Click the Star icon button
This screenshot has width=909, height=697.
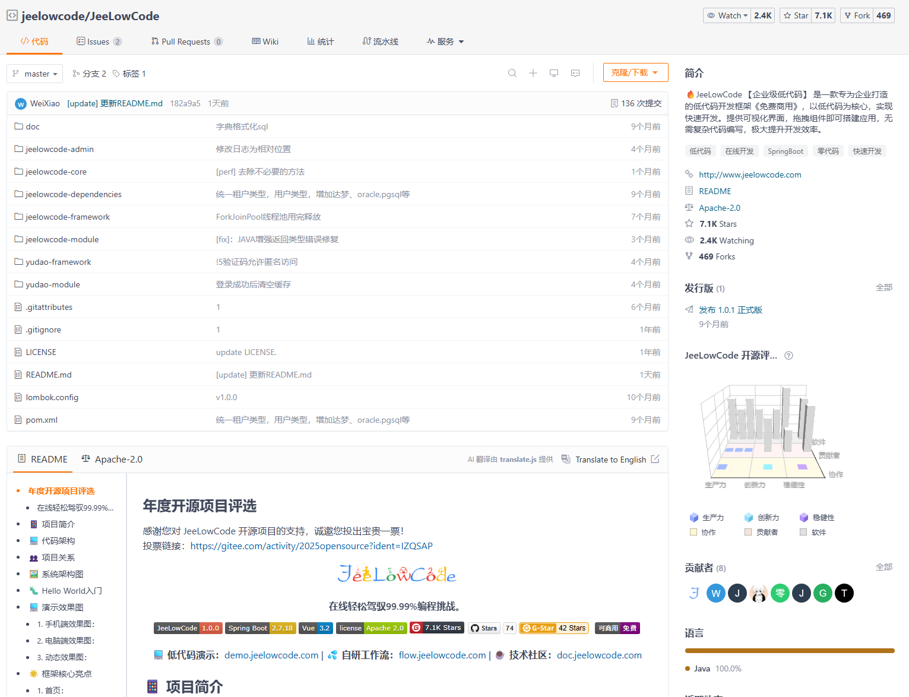[x=796, y=15]
